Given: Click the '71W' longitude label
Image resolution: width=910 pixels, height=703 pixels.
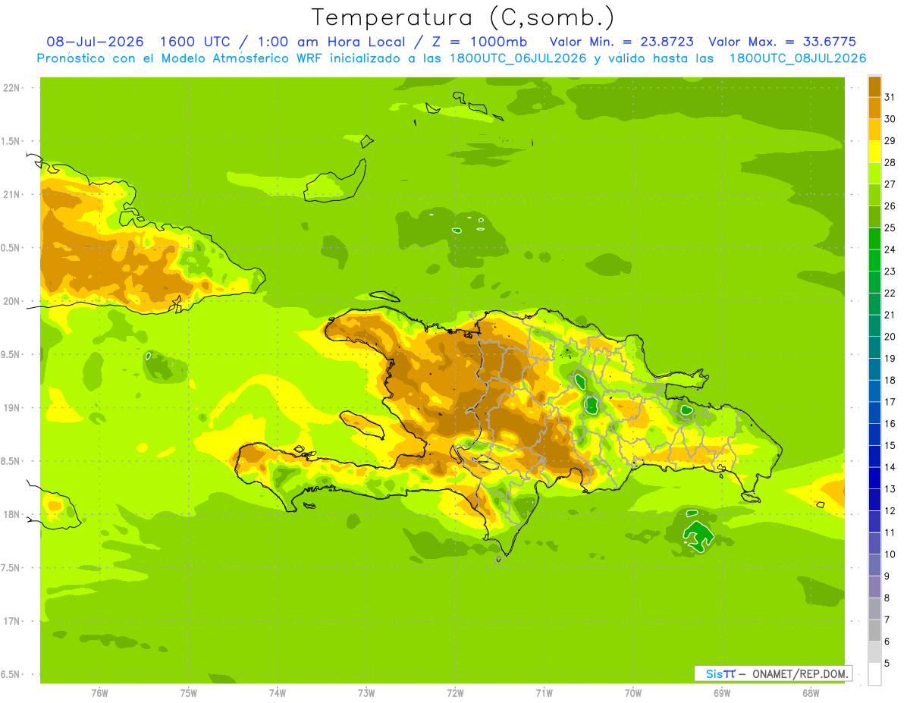Looking at the screenshot, I should (544, 693).
